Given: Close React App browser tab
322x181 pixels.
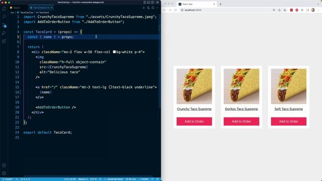Looking at the screenshot, I should (x=214, y=4).
